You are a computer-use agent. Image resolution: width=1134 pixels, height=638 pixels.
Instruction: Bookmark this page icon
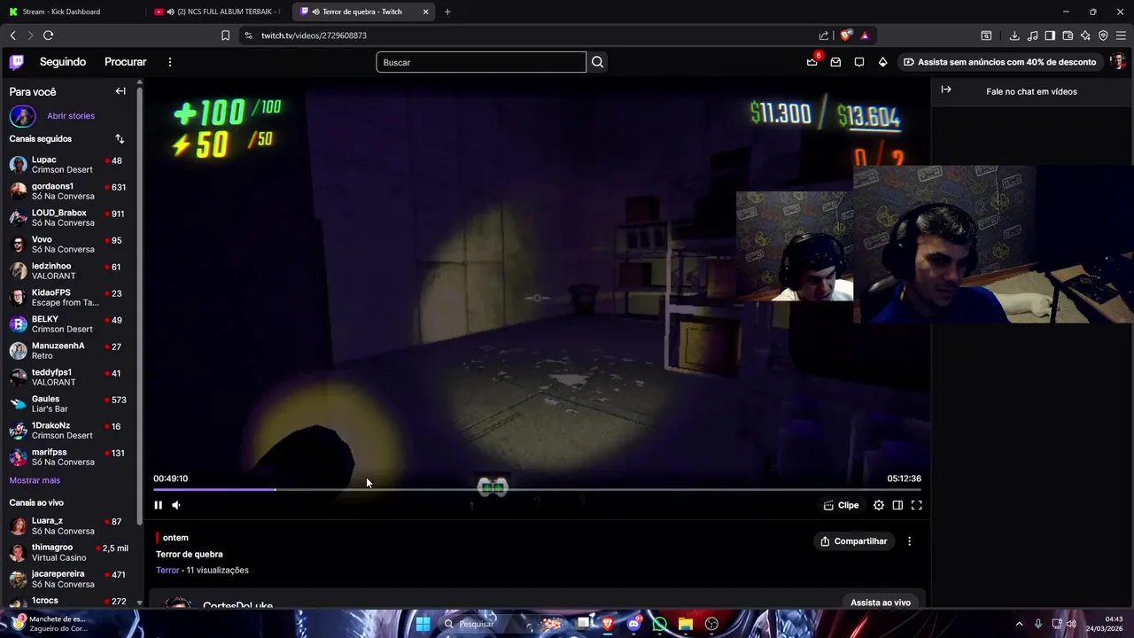(x=225, y=35)
